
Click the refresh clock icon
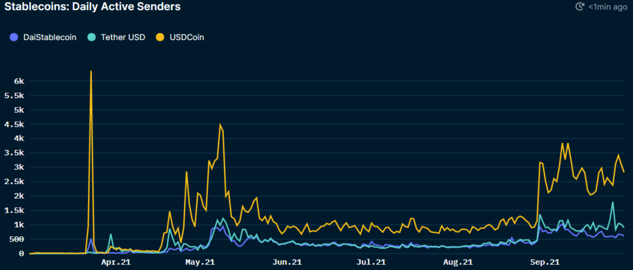(579, 7)
